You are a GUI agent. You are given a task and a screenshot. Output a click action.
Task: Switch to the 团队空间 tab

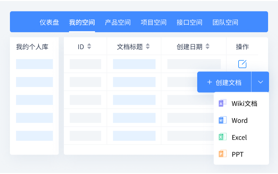(226, 22)
